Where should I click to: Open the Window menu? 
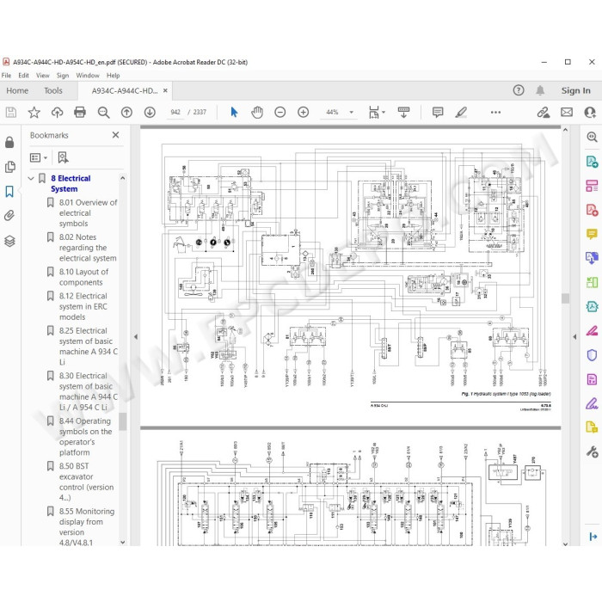click(x=88, y=76)
